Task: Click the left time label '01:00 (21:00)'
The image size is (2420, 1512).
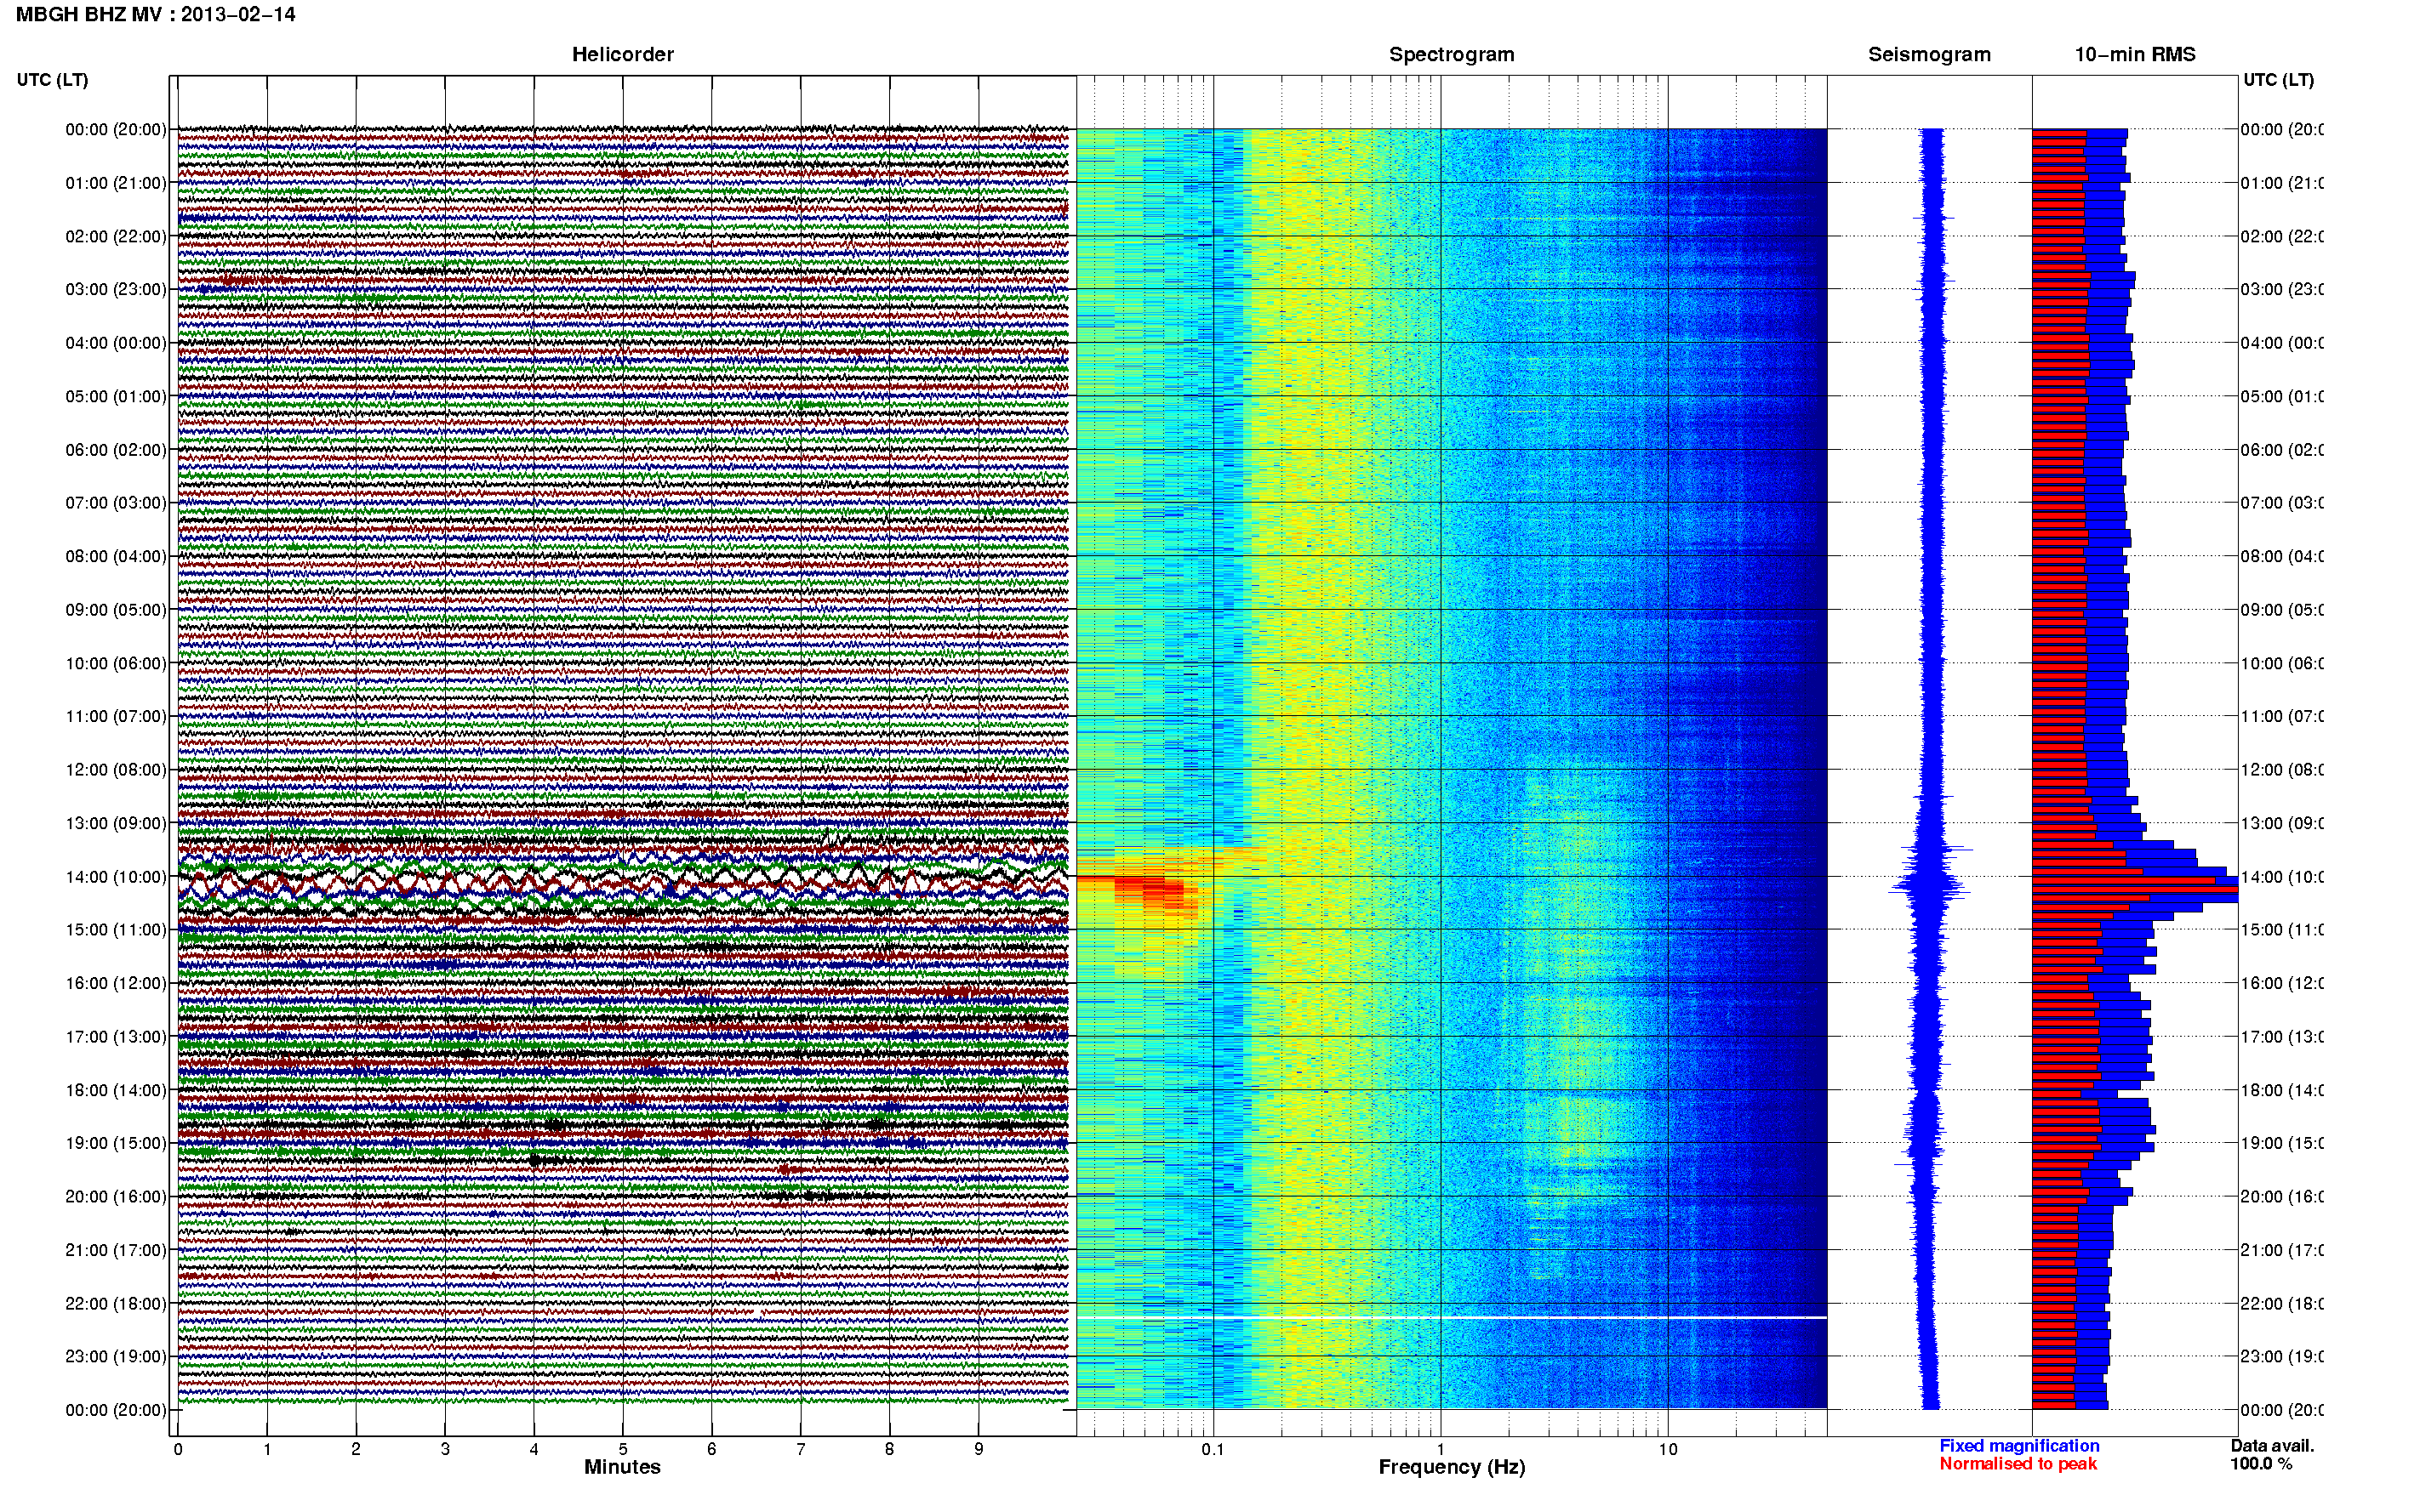Action: [x=116, y=183]
